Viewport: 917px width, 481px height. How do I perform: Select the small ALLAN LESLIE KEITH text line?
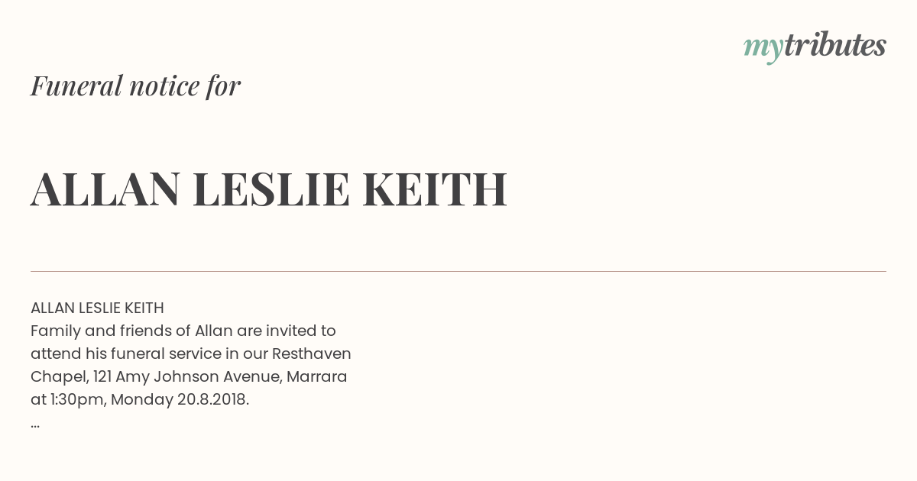pos(97,308)
